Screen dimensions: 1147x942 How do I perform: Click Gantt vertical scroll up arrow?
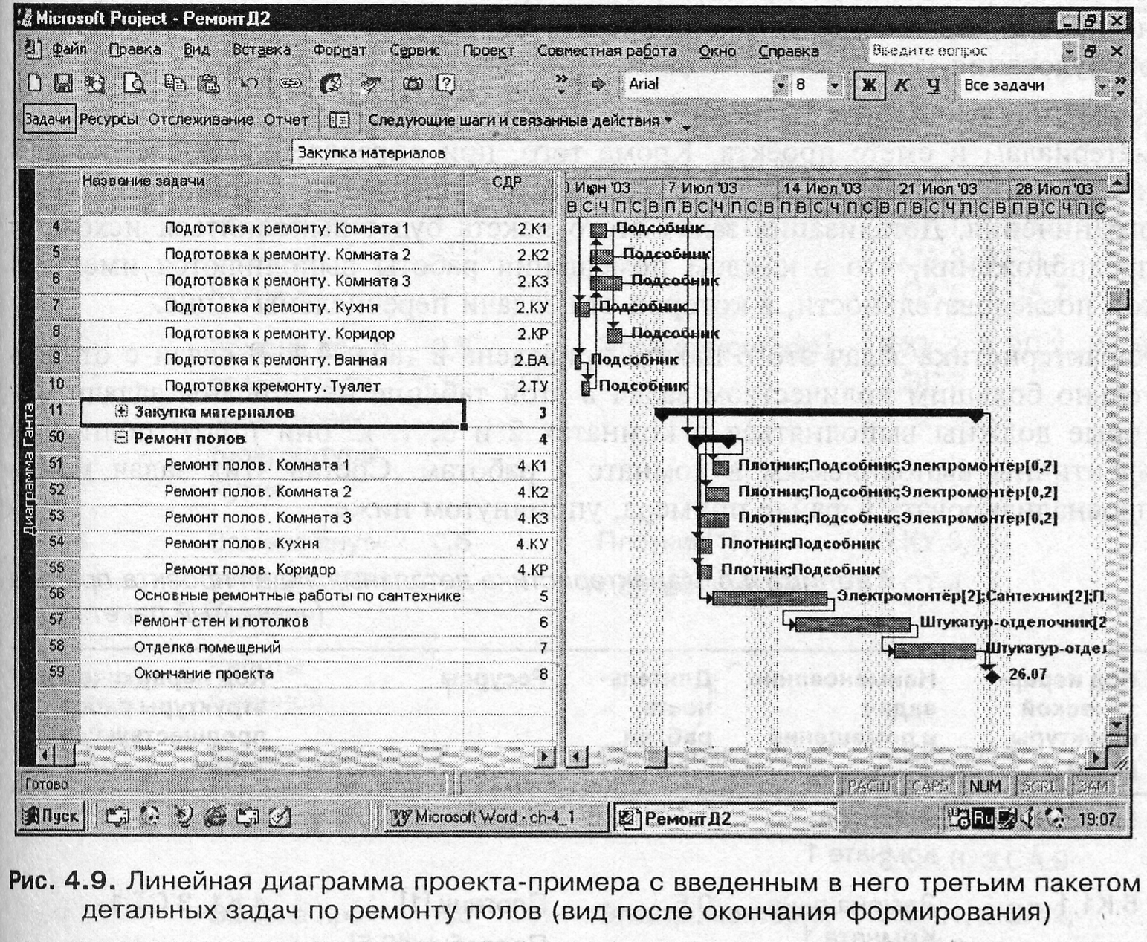click(1117, 182)
